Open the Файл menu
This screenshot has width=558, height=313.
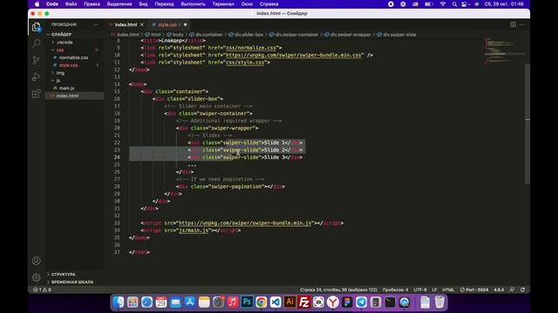pyautogui.click(x=71, y=4)
